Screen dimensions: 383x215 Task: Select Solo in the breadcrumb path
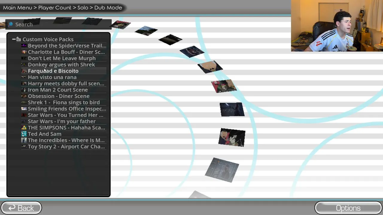[x=83, y=7]
